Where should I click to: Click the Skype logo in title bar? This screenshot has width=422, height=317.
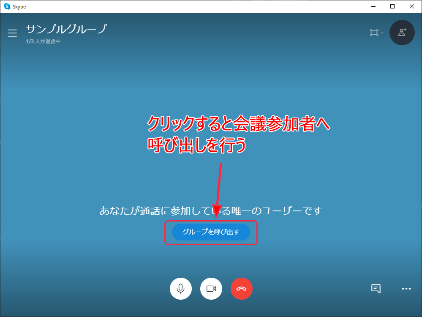tap(7, 6)
